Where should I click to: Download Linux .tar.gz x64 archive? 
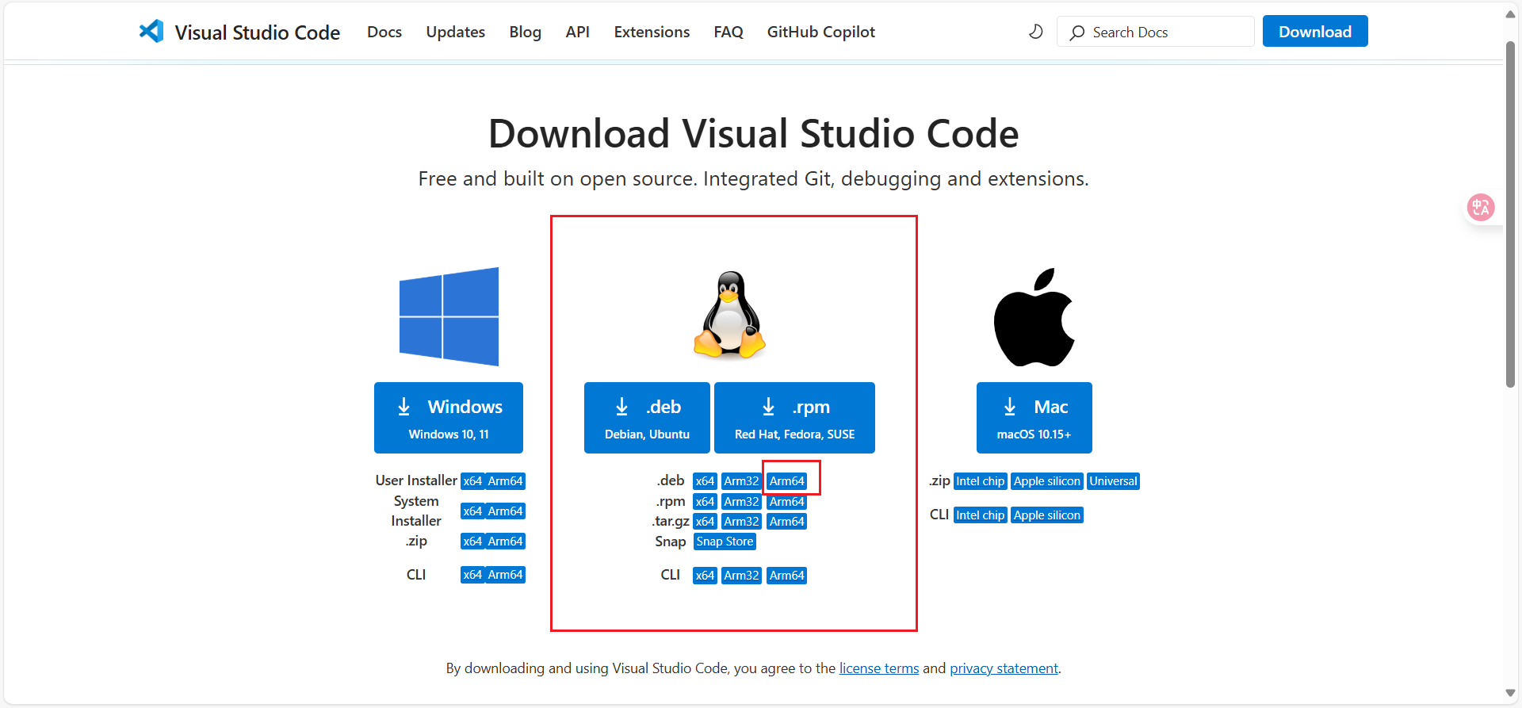coord(705,522)
